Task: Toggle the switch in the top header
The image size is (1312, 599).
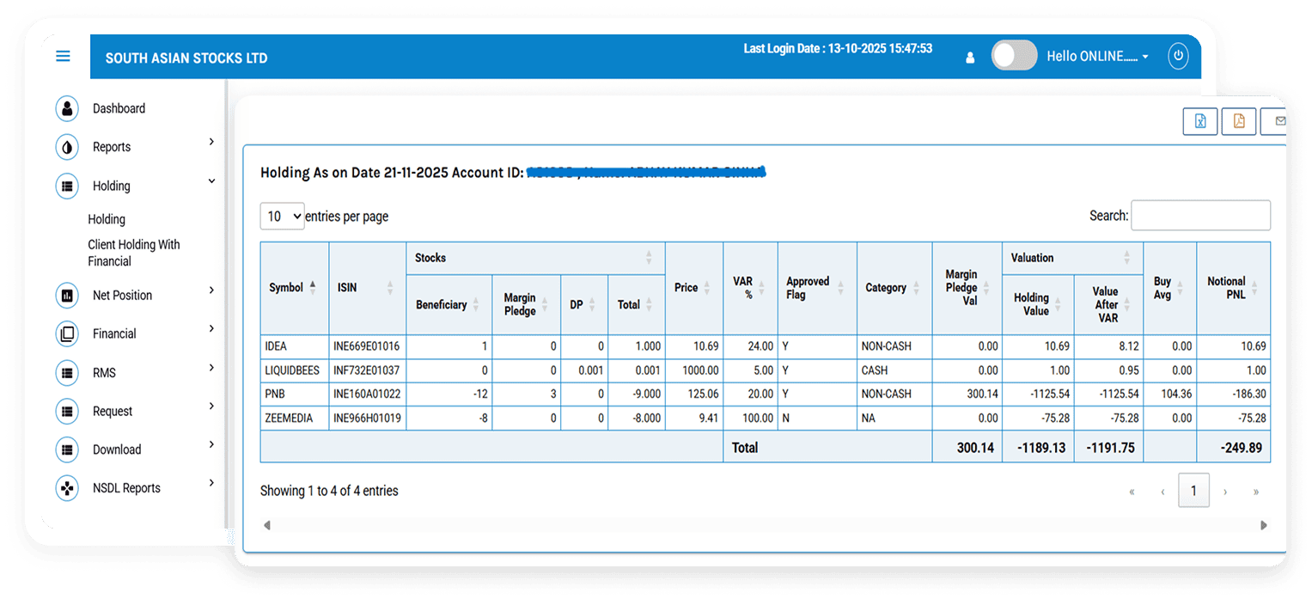Action: (1014, 56)
